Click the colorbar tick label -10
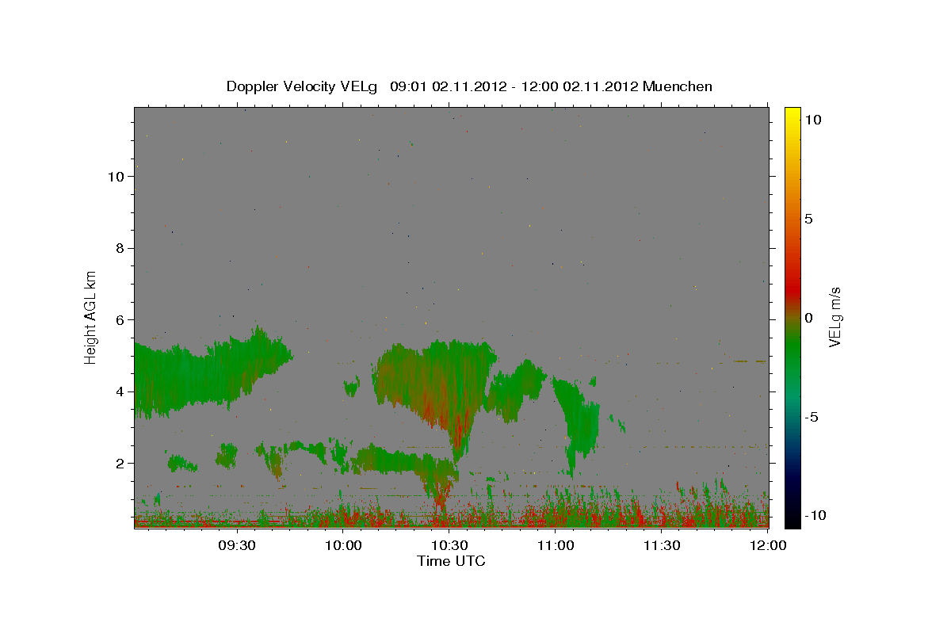Image resolution: width=951 pixels, height=634 pixels. click(x=817, y=515)
